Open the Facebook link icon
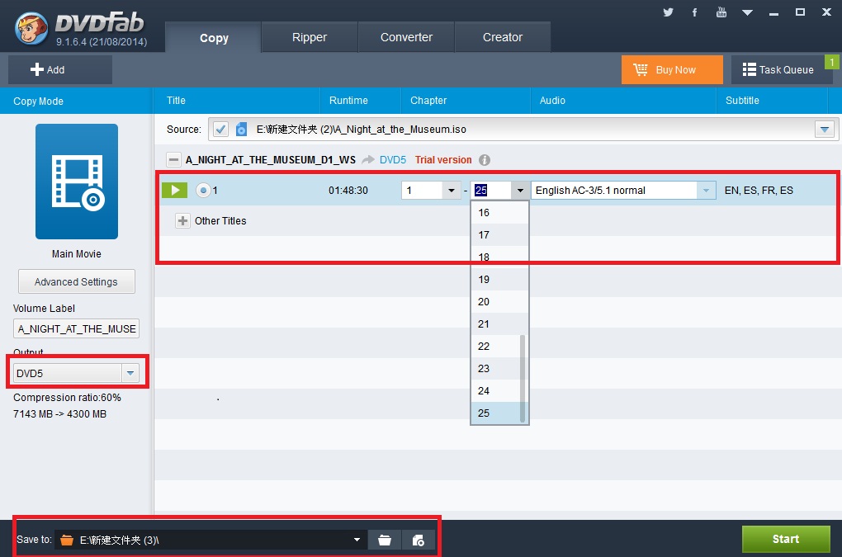This screenshot has height=557, width=842. 694,12
